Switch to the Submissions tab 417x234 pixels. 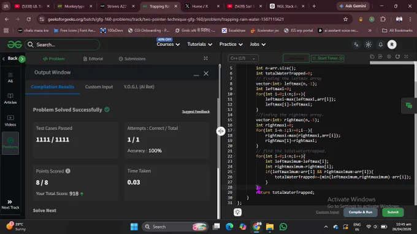tap(132, 59)
